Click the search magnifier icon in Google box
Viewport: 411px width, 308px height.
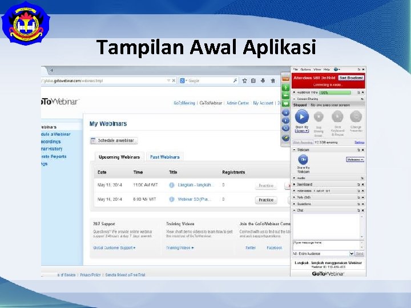(x=235, y=80)
